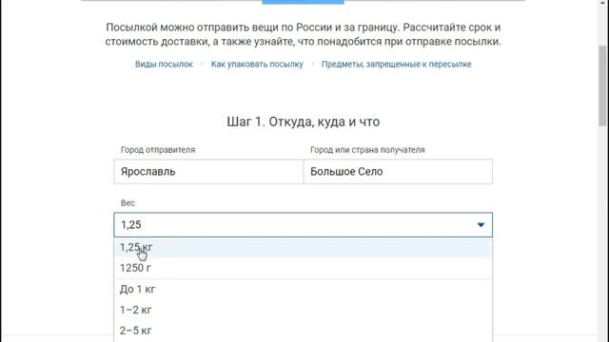The height and width of the screenshot is (342, 609).
Task: Select the '1,25 кг' suggestion
Action: pyautogui.click(x=303, y=247)
